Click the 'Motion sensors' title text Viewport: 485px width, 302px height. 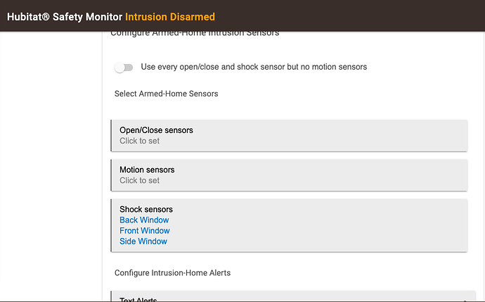tap(147, 170)
